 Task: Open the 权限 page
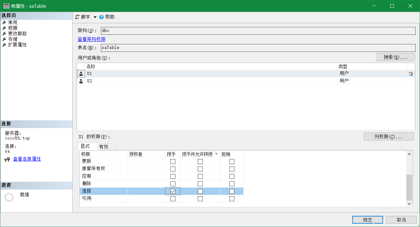[x=13, y=28]
